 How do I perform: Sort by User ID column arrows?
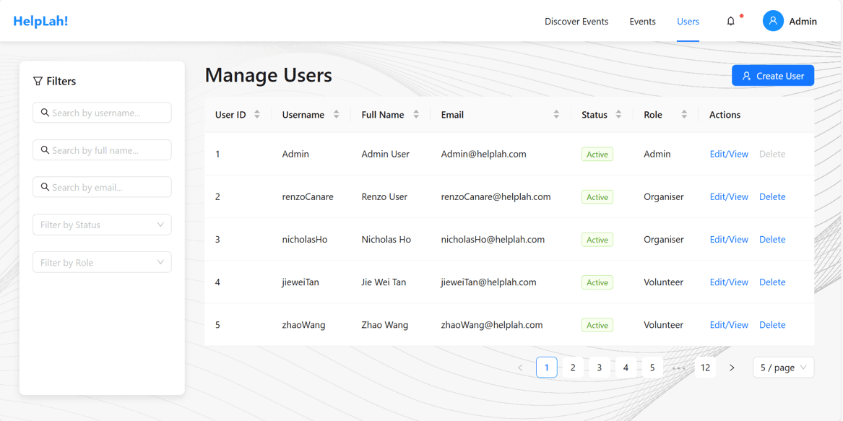257,115
